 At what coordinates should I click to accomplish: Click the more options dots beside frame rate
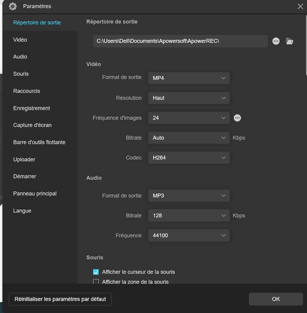click(x=237, y=118)
